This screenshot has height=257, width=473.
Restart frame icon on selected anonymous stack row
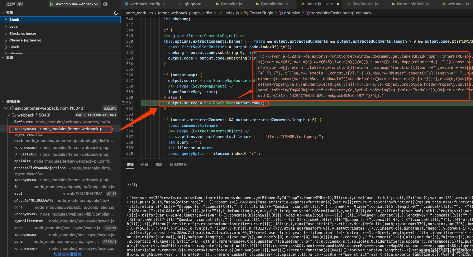click(112, 129)
